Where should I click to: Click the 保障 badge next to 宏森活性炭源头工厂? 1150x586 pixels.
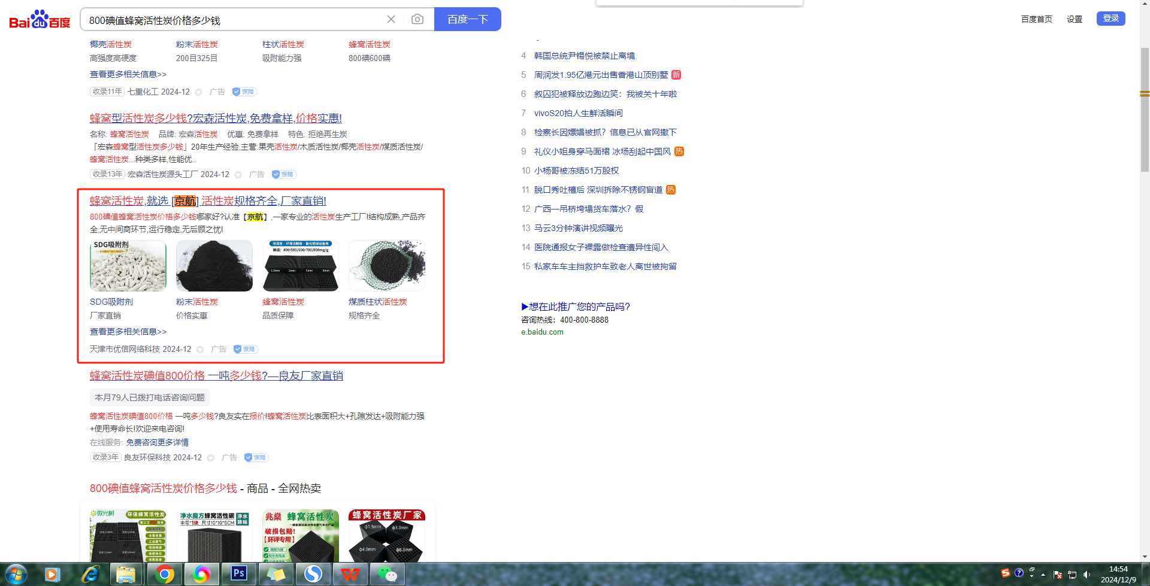(x=284, y=174)
